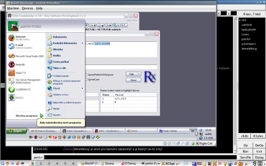Open Tento počítač
The image size is (266, 166).
point(58,62)
